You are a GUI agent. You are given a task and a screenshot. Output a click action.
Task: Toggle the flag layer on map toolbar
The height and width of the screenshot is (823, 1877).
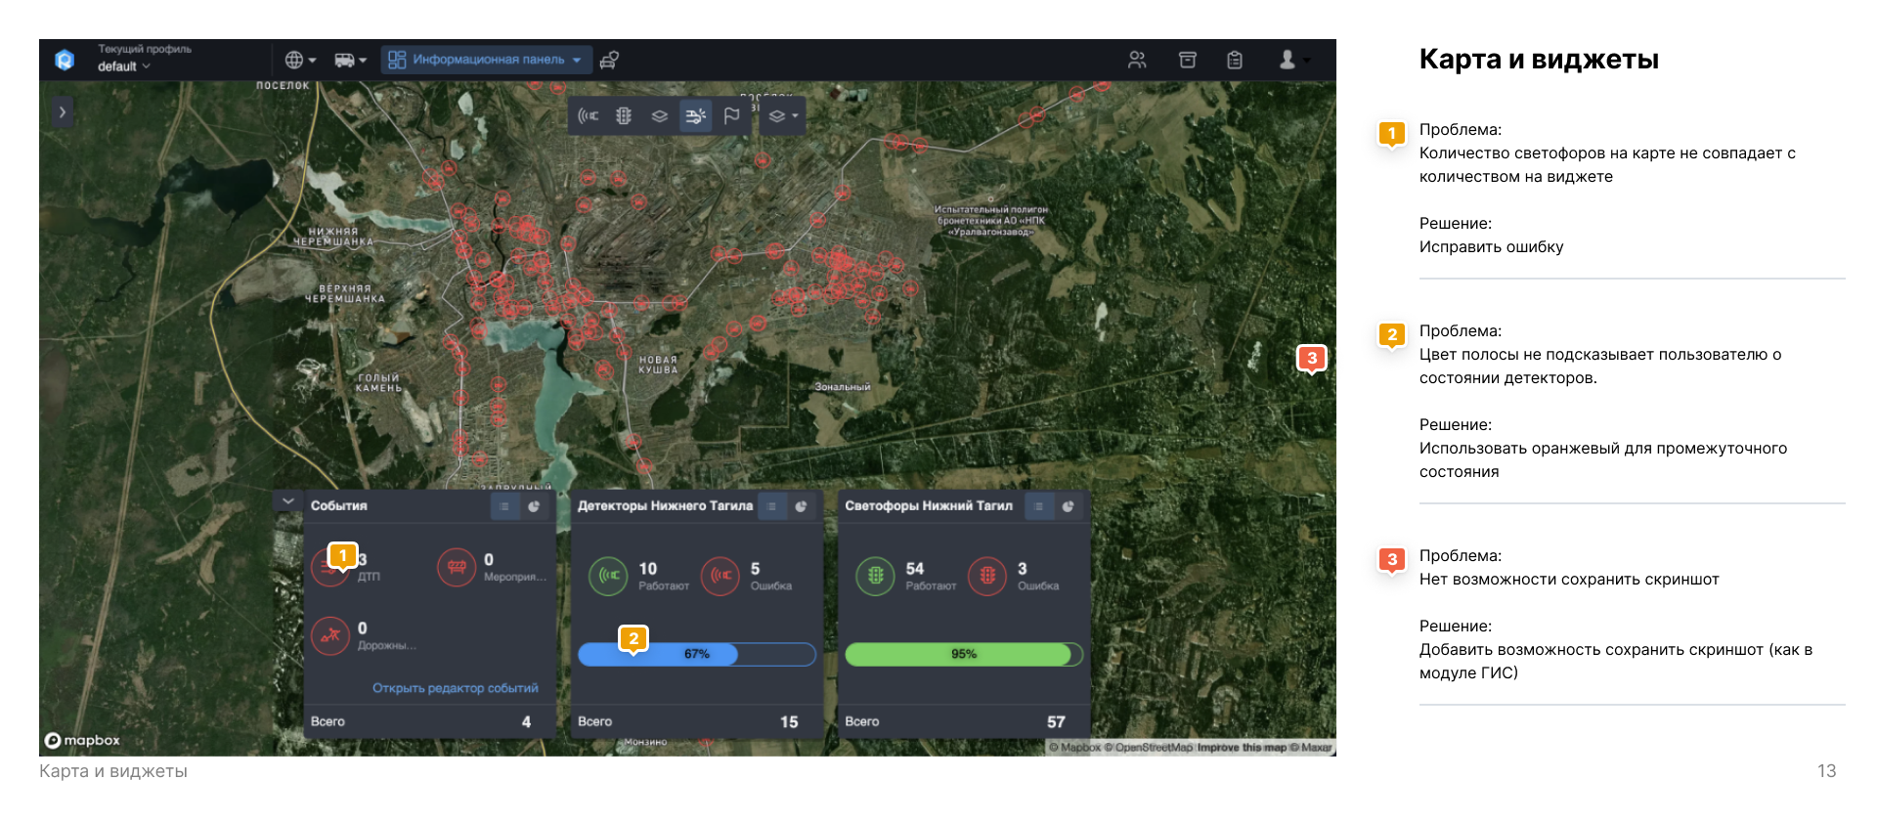click(x=731, y=115)
